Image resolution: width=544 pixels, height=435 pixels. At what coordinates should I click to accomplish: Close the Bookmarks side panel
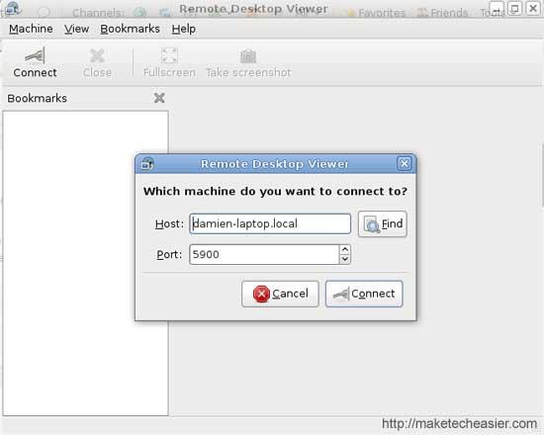159,98
